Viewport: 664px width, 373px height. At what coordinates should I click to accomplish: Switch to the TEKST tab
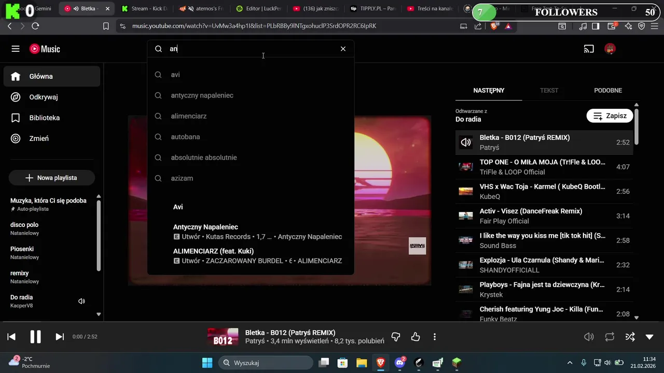[x=549, y=91]
